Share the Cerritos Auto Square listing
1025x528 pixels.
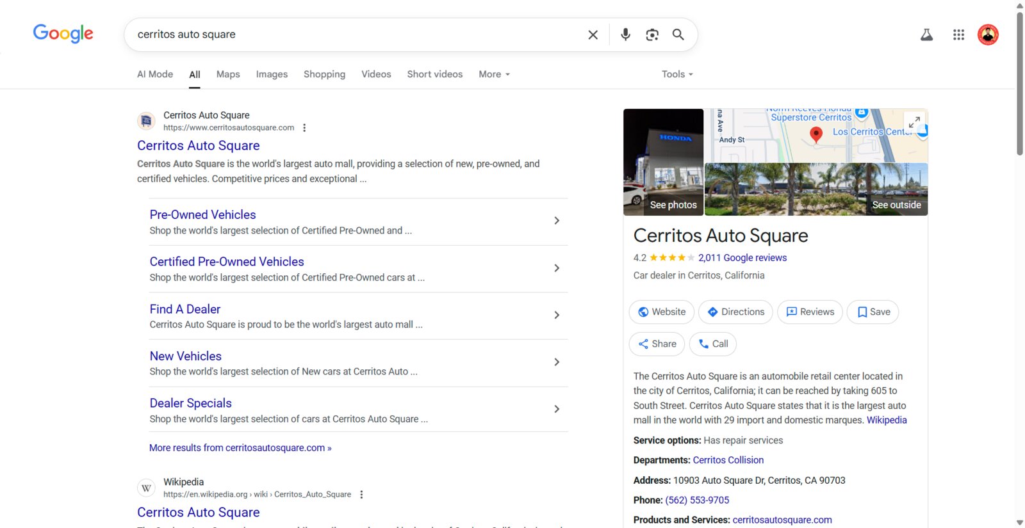[x=657, y=344]
